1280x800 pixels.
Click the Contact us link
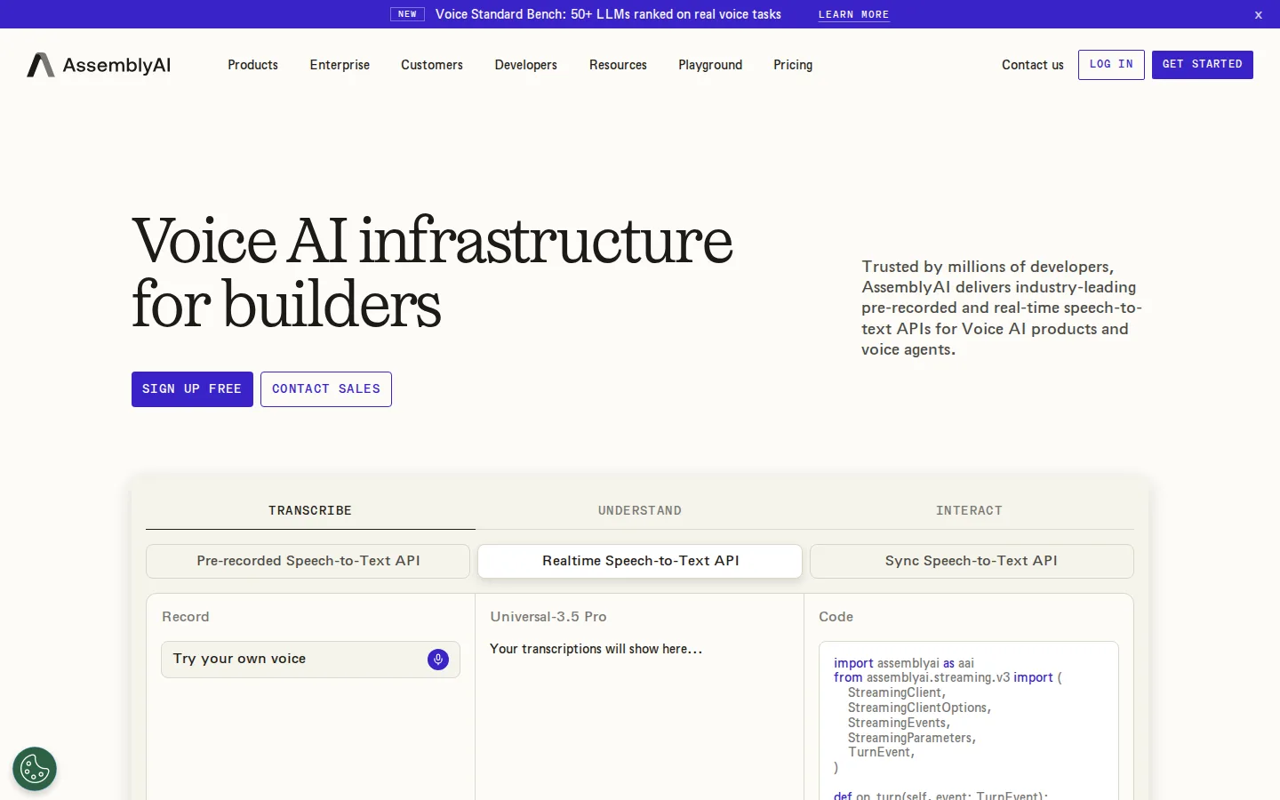1033,65
